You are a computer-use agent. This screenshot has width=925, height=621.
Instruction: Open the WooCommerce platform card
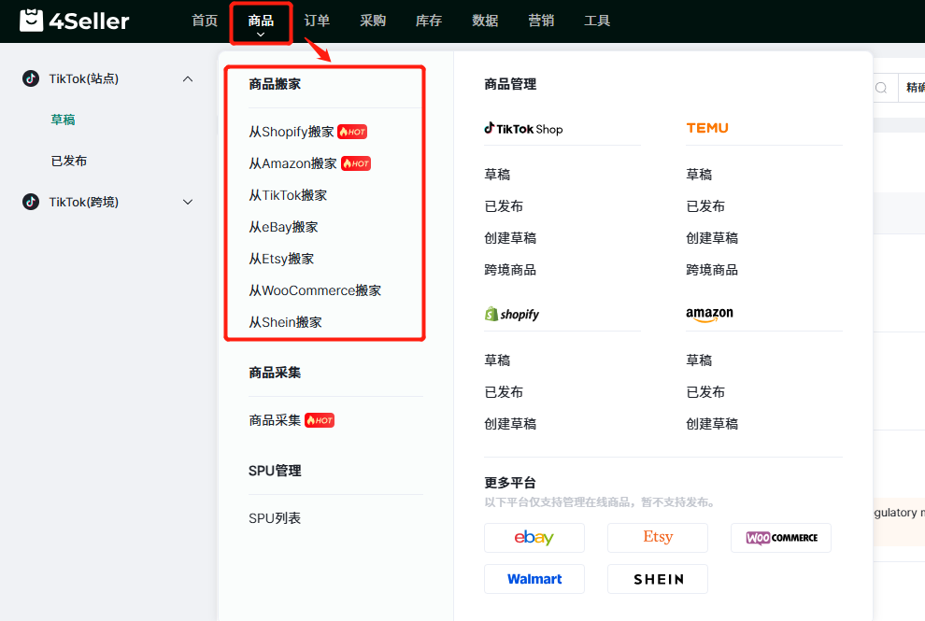[780, 537]
